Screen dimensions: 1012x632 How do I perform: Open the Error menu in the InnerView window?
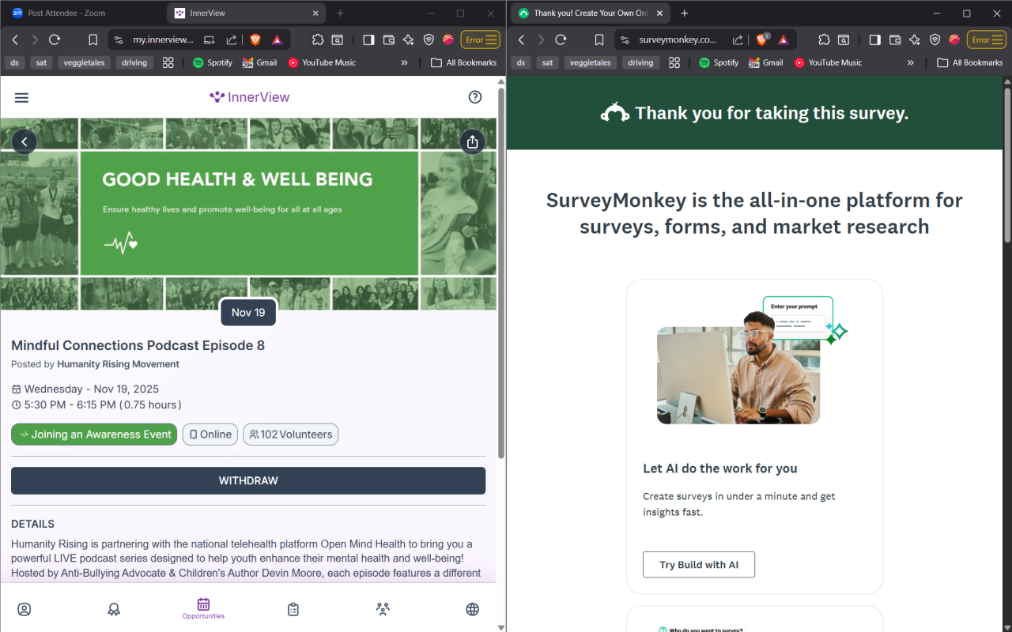[x=481, y=39]
